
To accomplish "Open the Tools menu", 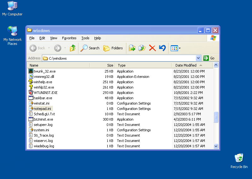I will pyautogui.click(x=85, y=38).
